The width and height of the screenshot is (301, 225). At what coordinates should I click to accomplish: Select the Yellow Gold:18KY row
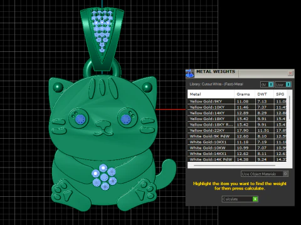tap(237, 119)
